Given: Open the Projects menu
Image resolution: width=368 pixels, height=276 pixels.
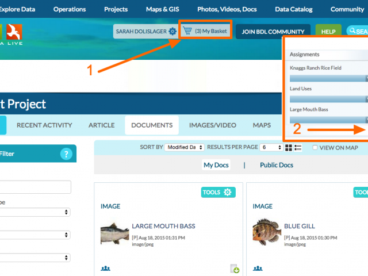Looking at the screenshot, I should [116, 9].
